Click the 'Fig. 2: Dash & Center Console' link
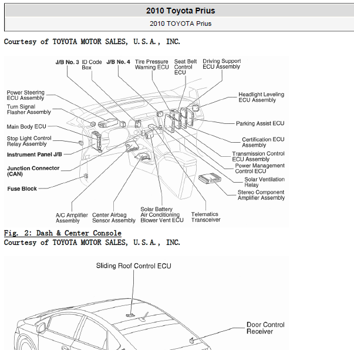The image size is (354, 350). (63, 233)
